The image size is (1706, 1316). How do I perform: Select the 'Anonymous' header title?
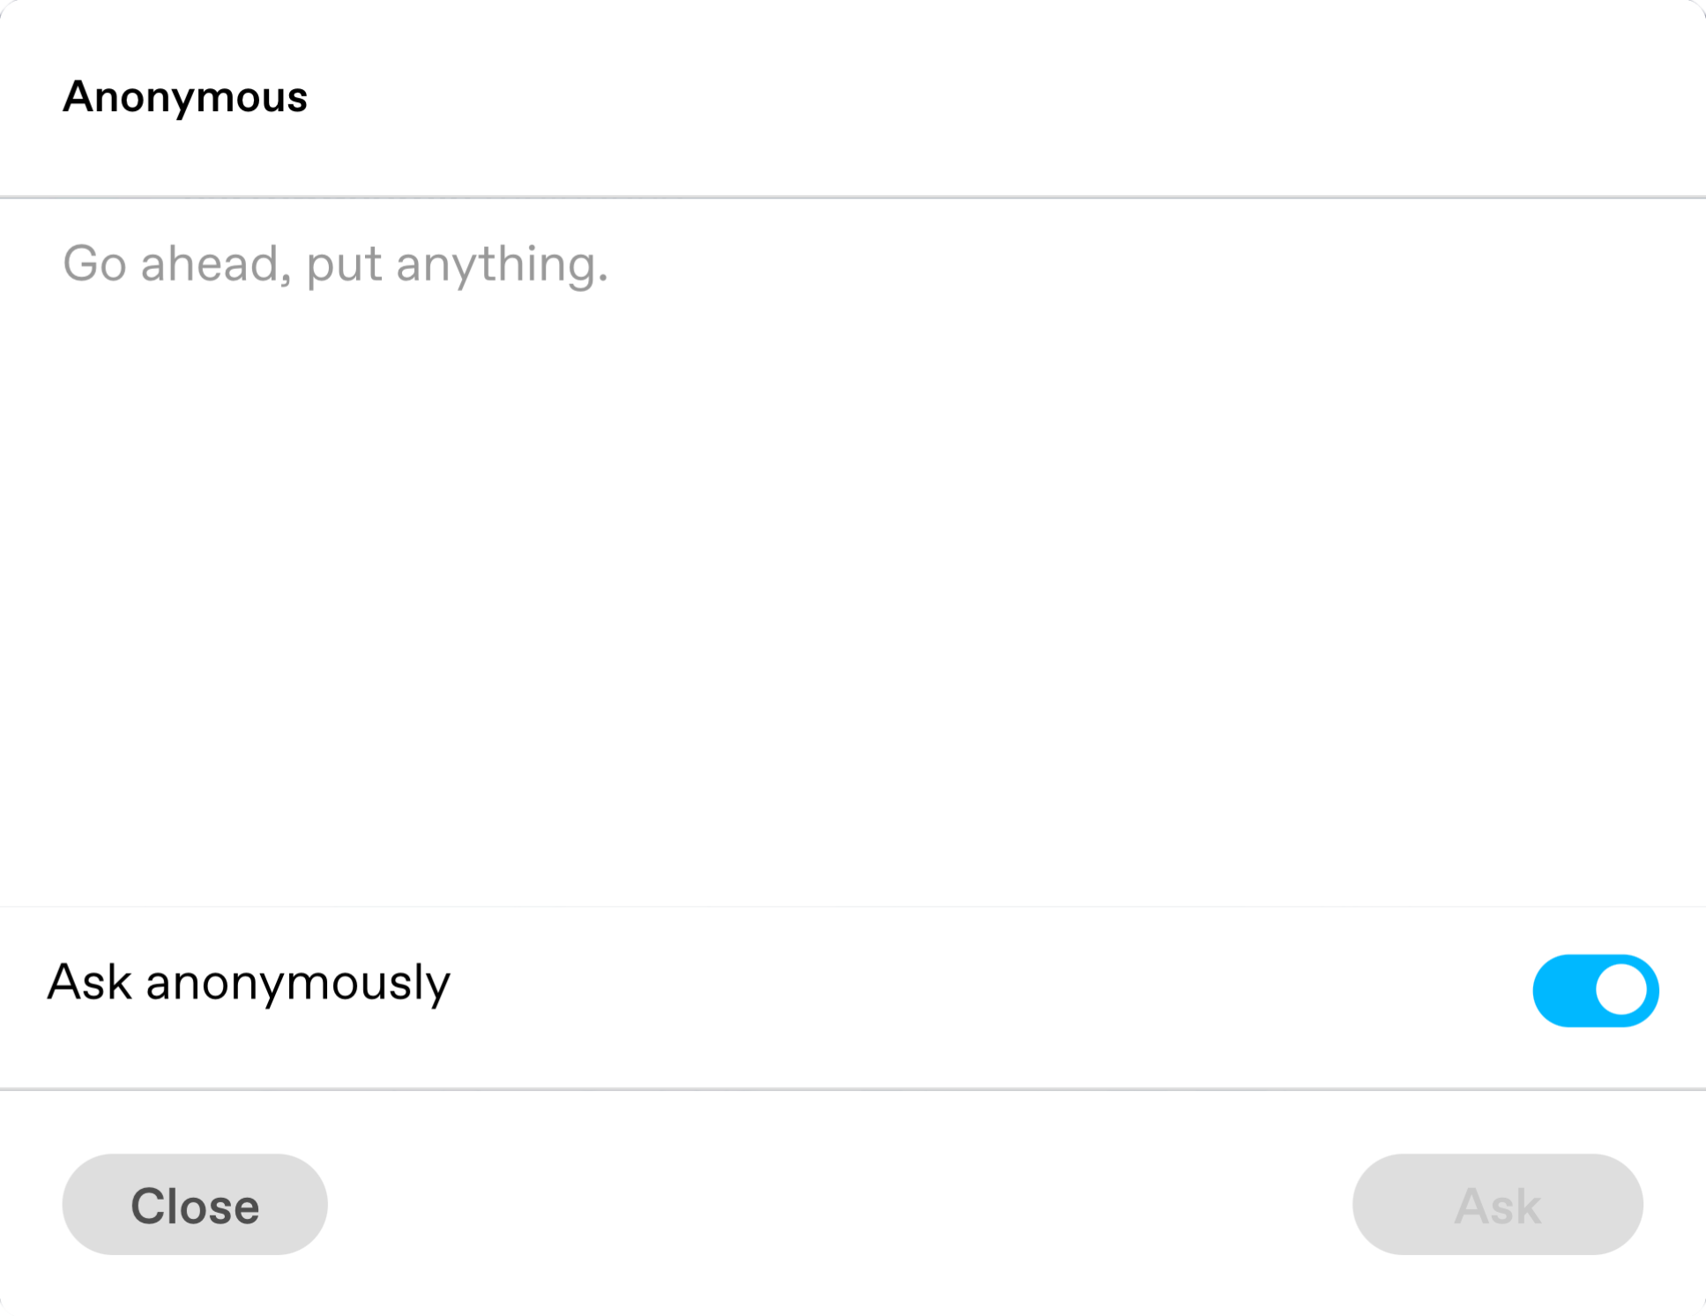tap(185, 96)
